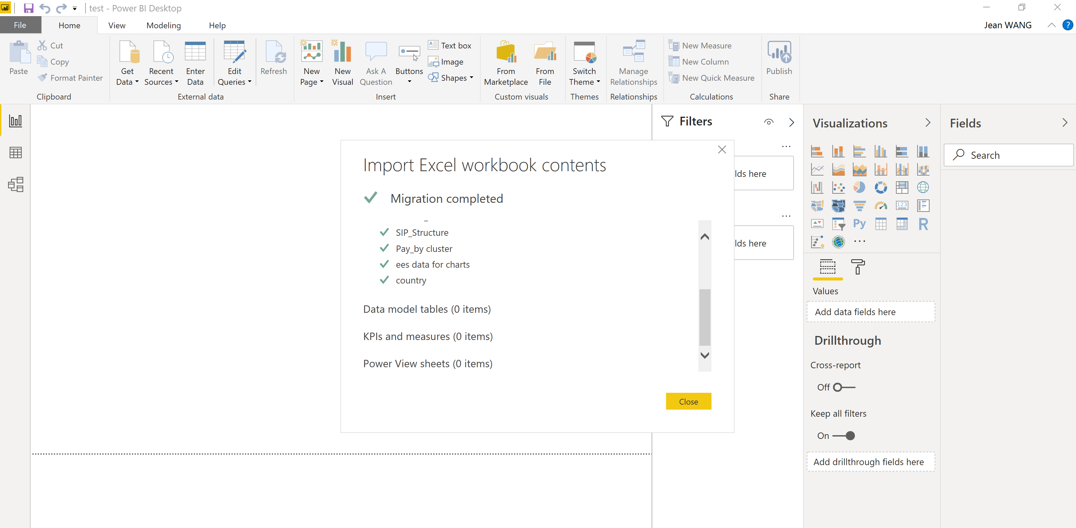
Task: Click user name Jean WANG
Action: (1007, 25)
